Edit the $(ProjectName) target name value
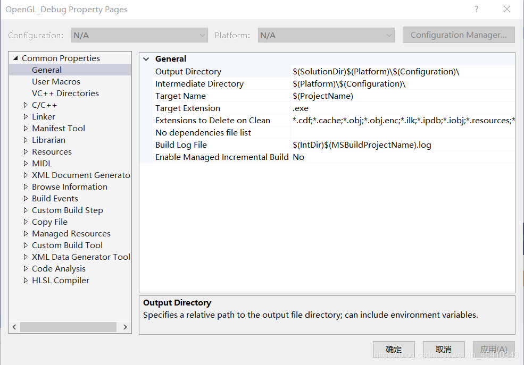 point(323,96)
